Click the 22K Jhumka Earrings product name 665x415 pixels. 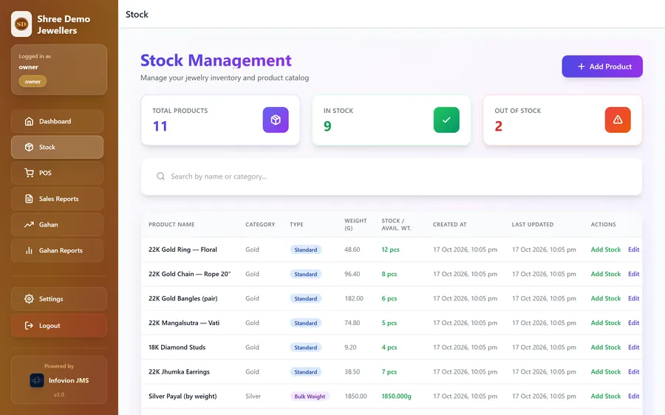pyautogui.click(x=179, y=371)
